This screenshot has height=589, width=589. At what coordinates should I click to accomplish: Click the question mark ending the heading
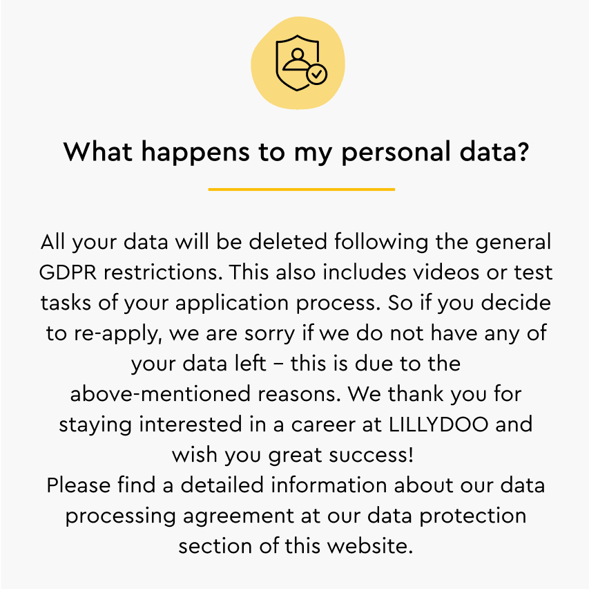click(523, 151)
